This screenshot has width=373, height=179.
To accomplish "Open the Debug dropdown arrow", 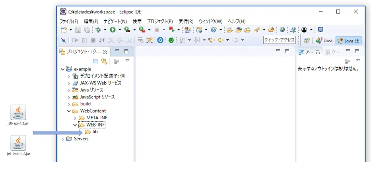I will 105,30.
